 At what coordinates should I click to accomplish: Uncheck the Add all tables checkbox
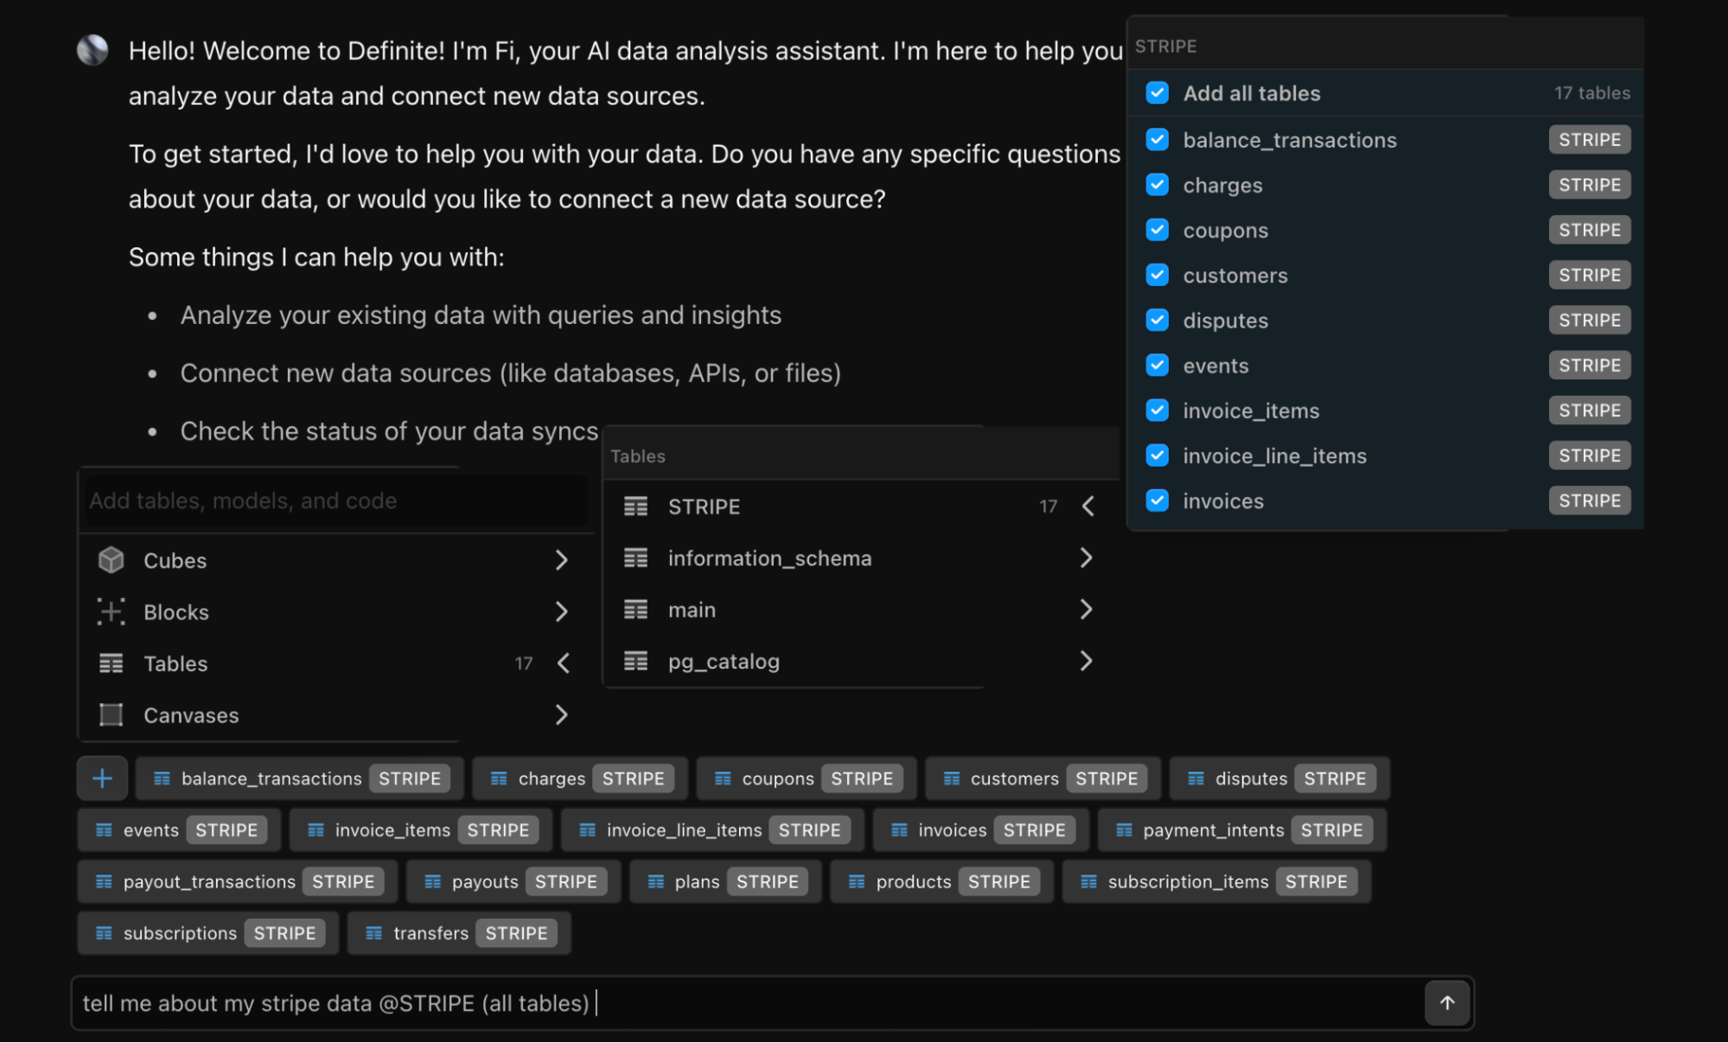click(1157, 93)
